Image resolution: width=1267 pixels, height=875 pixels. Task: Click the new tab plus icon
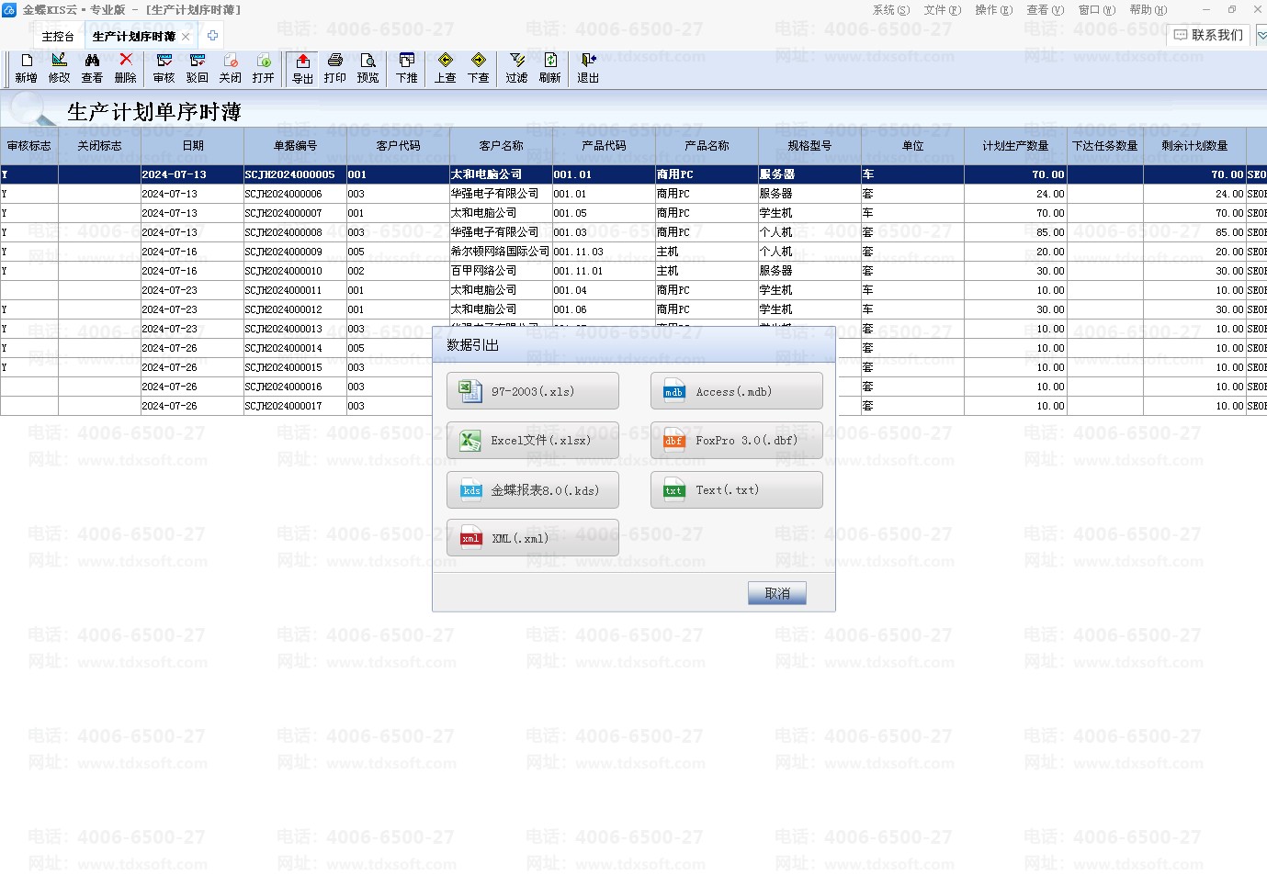213,36
